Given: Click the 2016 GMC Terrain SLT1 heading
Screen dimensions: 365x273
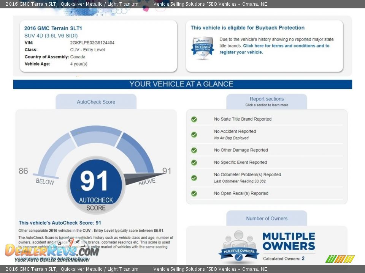Looking at the screenshot, I should tap(53, 28).
